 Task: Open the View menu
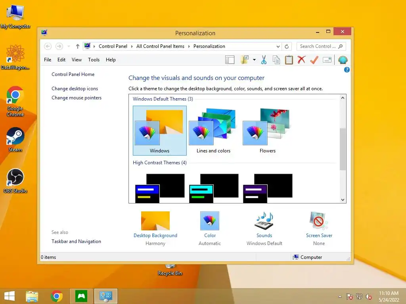[x=77, y=60]
